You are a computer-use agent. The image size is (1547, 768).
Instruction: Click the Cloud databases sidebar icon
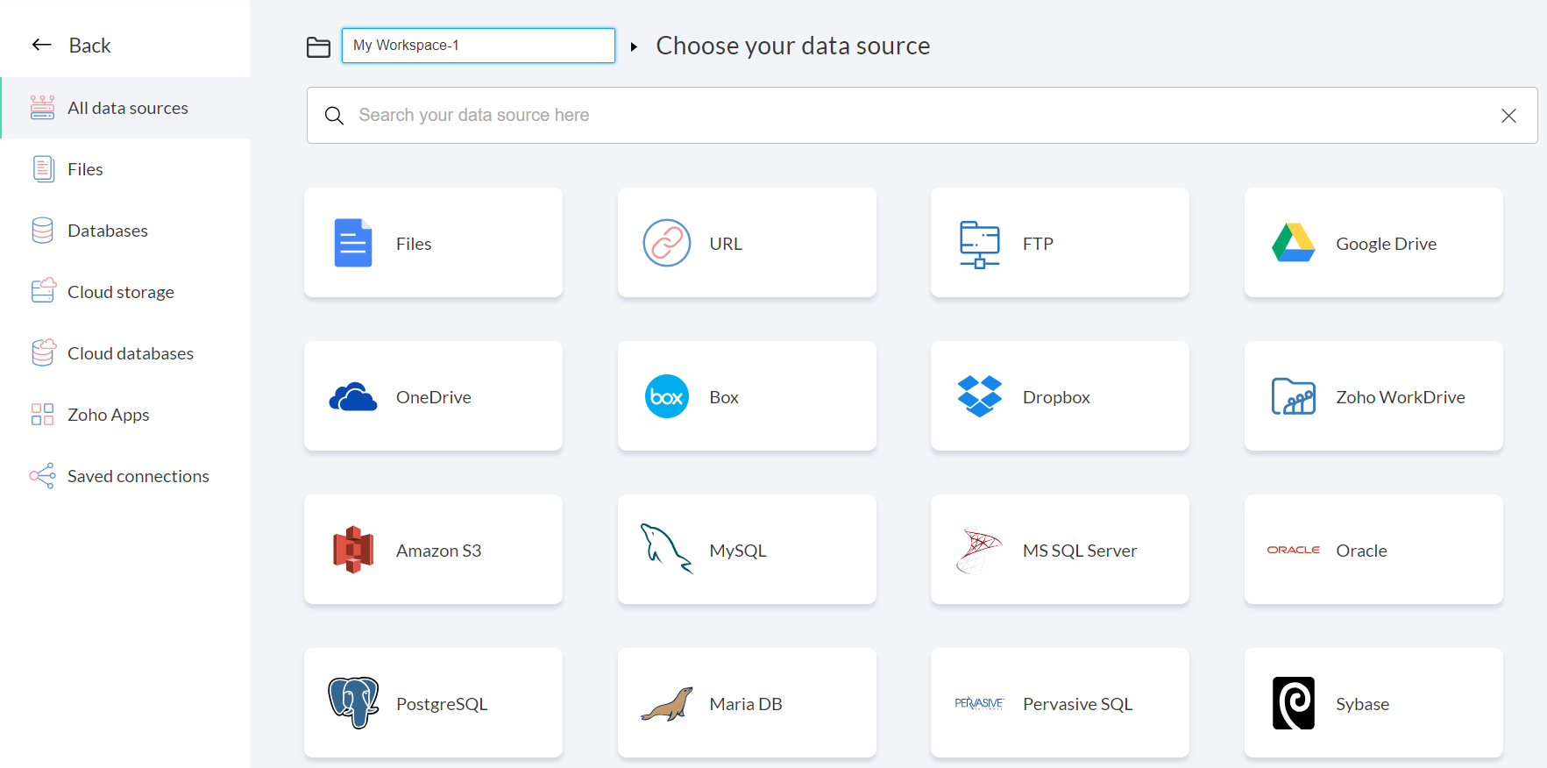click(x=43, y=352)
